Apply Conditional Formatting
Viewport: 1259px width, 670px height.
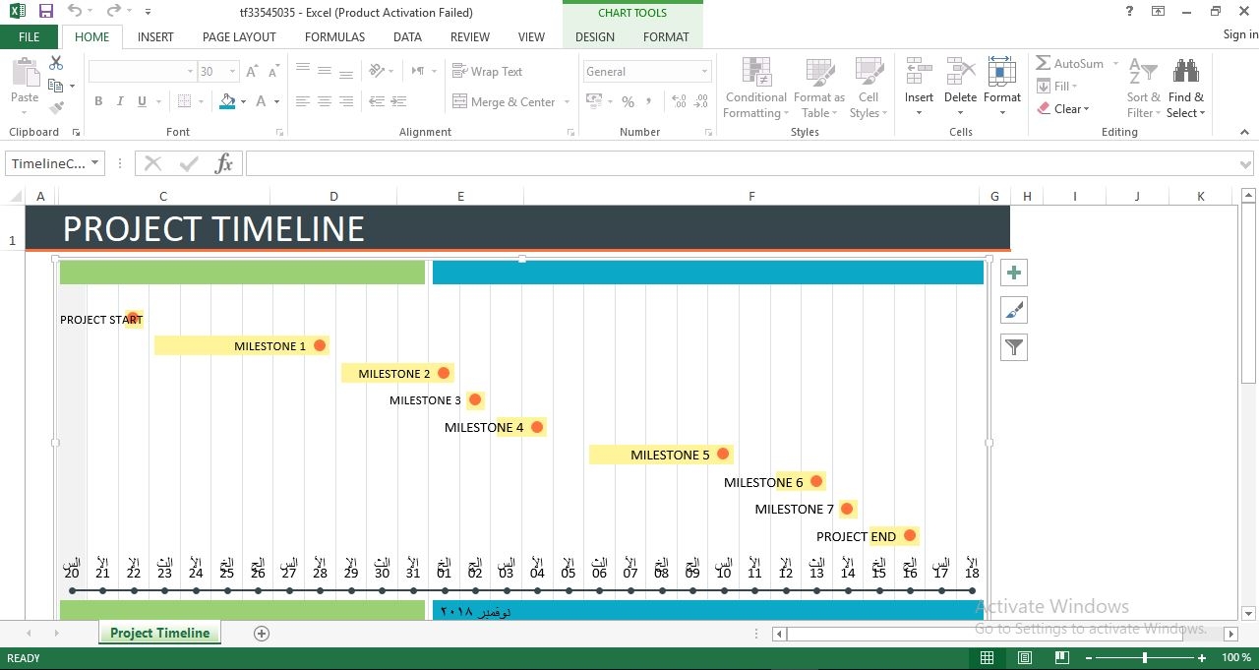click(x=754, y=87)
